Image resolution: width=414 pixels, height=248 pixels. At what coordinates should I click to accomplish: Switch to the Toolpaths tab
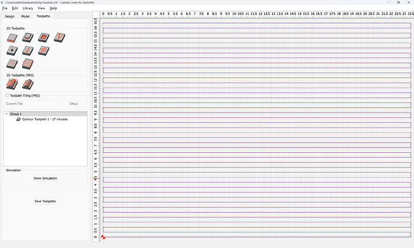point(43,16)
